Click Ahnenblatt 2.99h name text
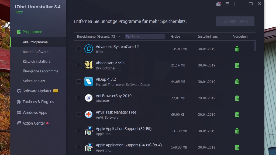The image size is (276, 155). (x=110, y=63)
